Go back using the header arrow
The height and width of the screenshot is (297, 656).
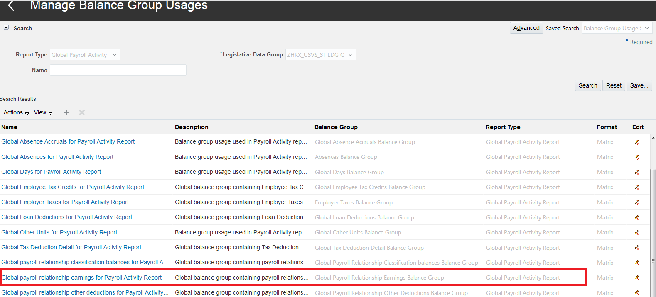tap(11, 6)
